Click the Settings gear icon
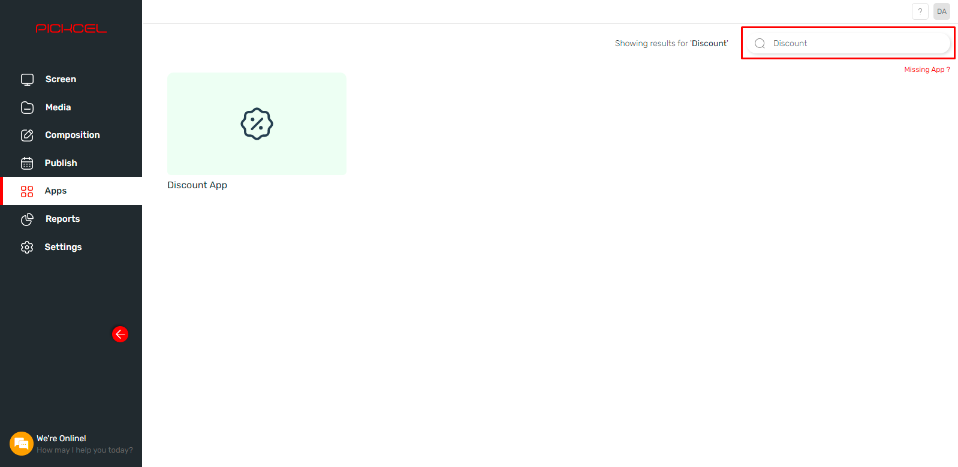The image size is (958, 467). [27, 247]
